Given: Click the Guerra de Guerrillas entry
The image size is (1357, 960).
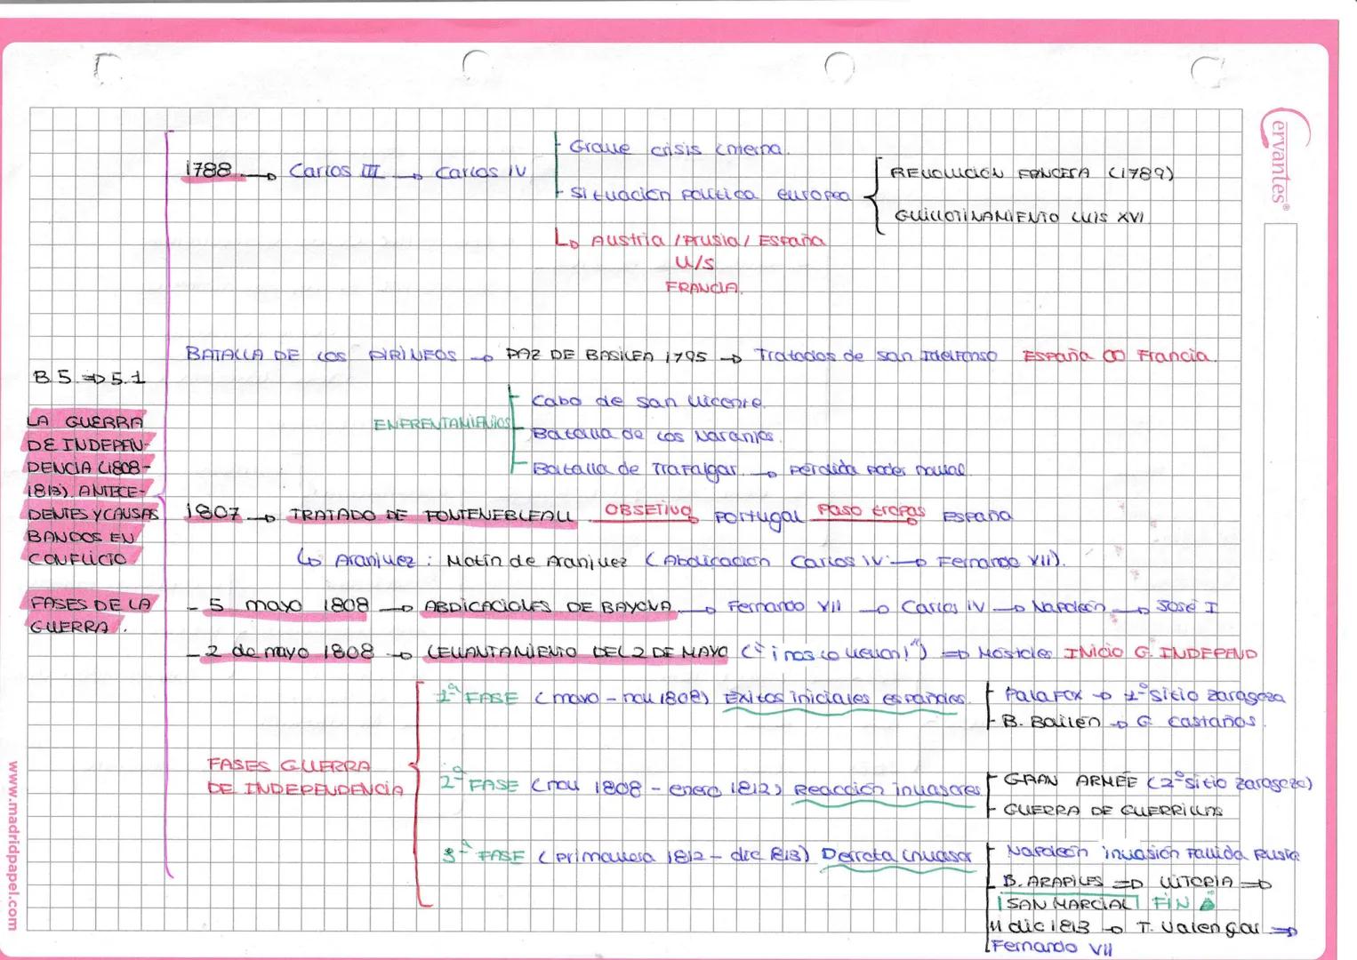Looking at the screenshot, I should (1112, 811).
